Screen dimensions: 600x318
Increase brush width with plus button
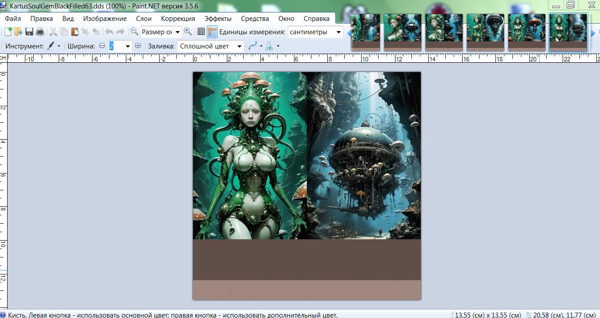coord(138,46)
